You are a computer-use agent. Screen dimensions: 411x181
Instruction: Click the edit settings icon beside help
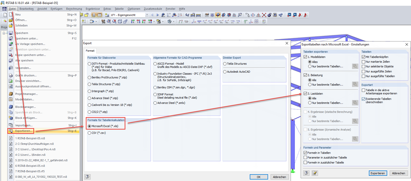tap(315, 173)
